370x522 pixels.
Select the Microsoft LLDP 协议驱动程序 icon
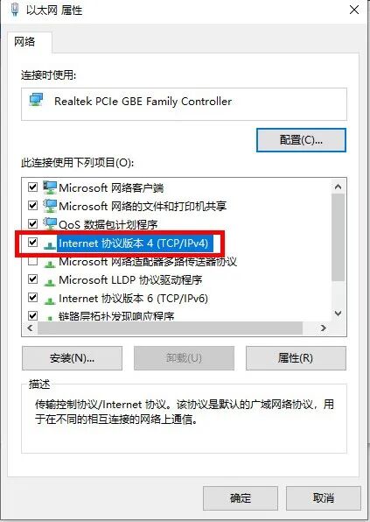click(x=50, y=282)
